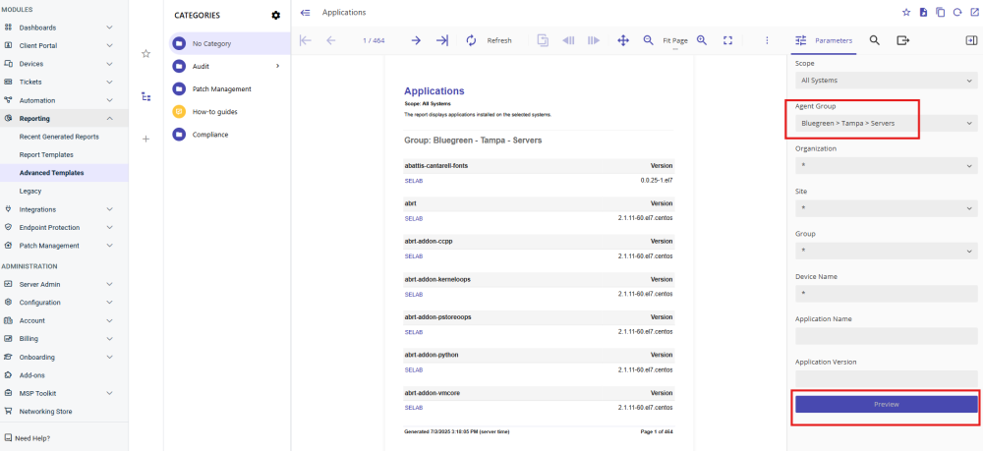Toggle full screen report view
Screen dimensions: 983x451
(727, 40)
